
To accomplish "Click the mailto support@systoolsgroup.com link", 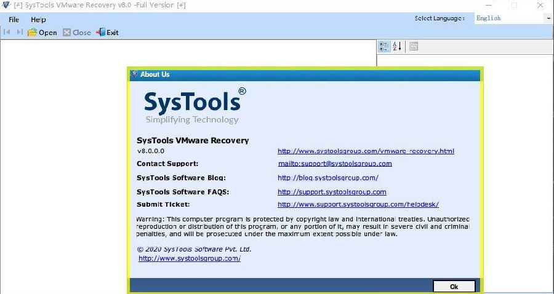I will pyautogui.click(x=335, y=164).
